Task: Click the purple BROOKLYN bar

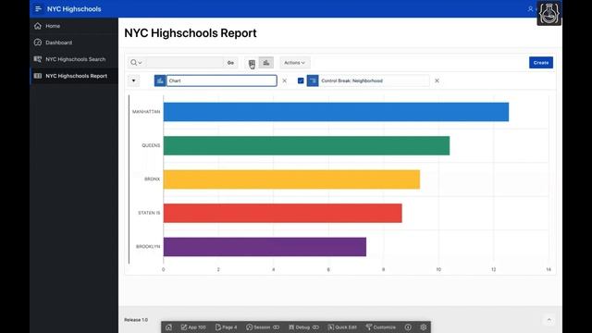Action: (x=265, y=247)
